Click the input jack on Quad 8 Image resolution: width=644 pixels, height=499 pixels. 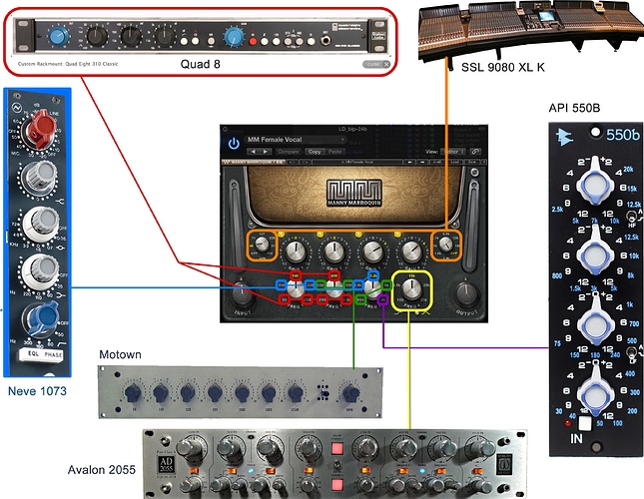pos(326,40)
